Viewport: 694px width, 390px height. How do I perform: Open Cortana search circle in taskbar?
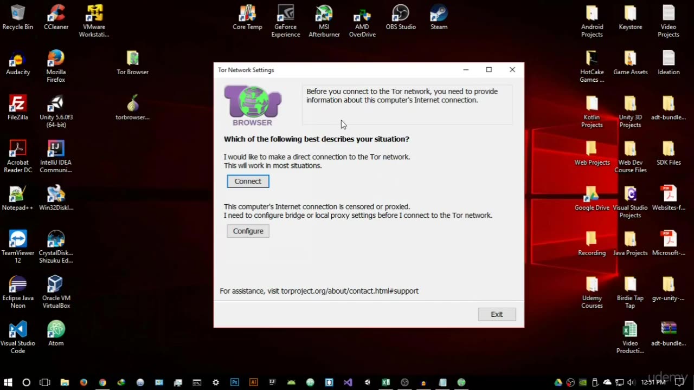[x=26, y=382]
